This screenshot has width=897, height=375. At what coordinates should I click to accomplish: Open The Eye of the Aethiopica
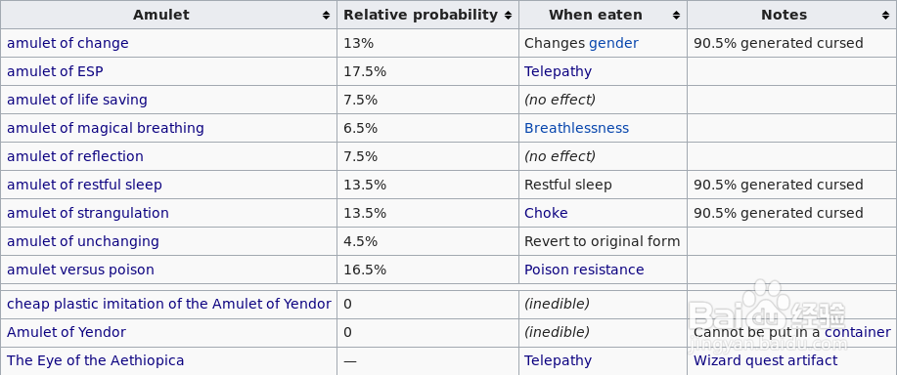coord(96,360)
